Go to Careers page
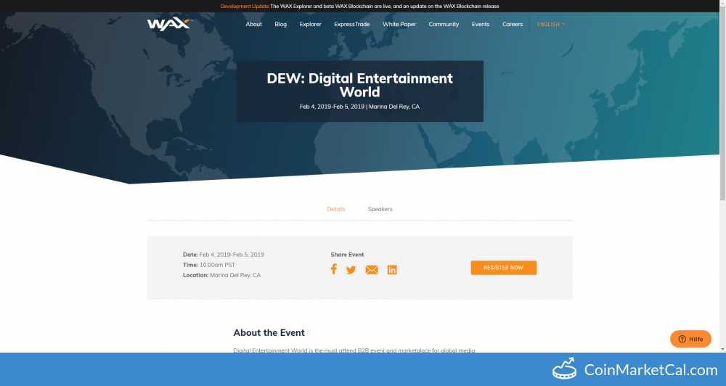Screen dimensions: 726x386 [x=513, y=24]
